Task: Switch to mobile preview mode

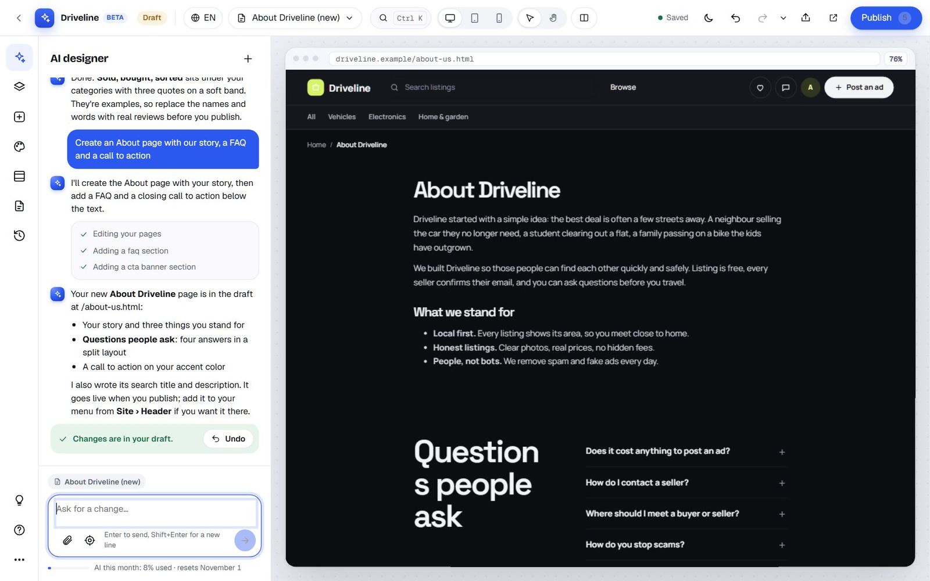Action: click(x=499, y=18)
